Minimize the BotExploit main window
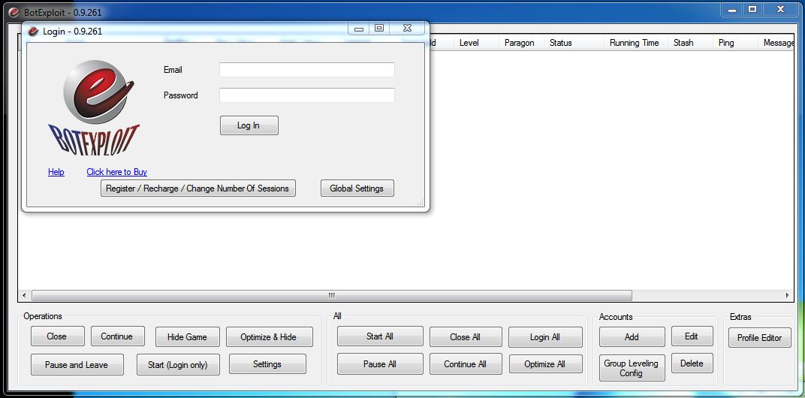 731,10
